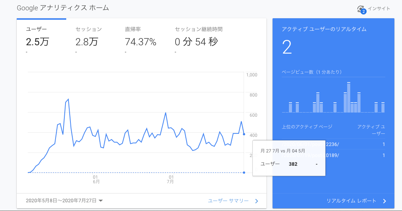Click the アクティブ ユーザーのリアルタイム title
Image resolution: width=402 pixels, height=211 pixels.
pos(324,29)
